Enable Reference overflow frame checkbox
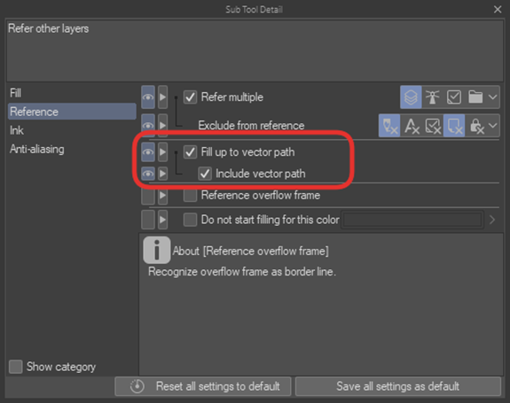This screenshot has width=510, height=403. click(190, 196)
